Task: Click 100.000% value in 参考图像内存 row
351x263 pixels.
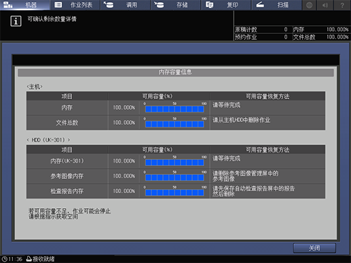Action: tap(124, 176)
